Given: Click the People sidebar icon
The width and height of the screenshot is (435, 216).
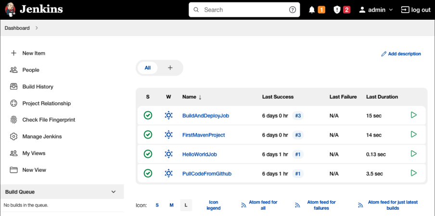Looking at the screenshot, I should pyautogui.click(x=13, y=70).
